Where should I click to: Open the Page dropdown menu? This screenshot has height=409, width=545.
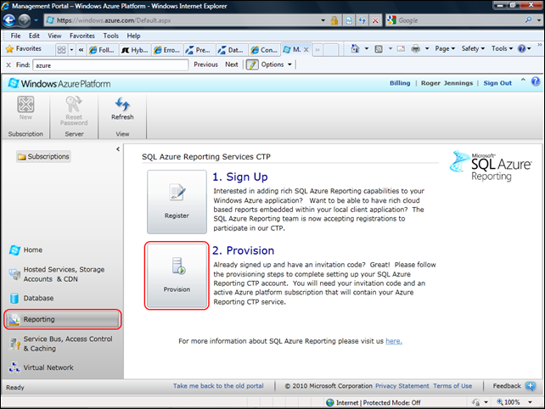pos(445,48)
